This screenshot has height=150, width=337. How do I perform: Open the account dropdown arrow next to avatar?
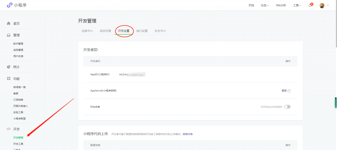[x=328, y=5]
